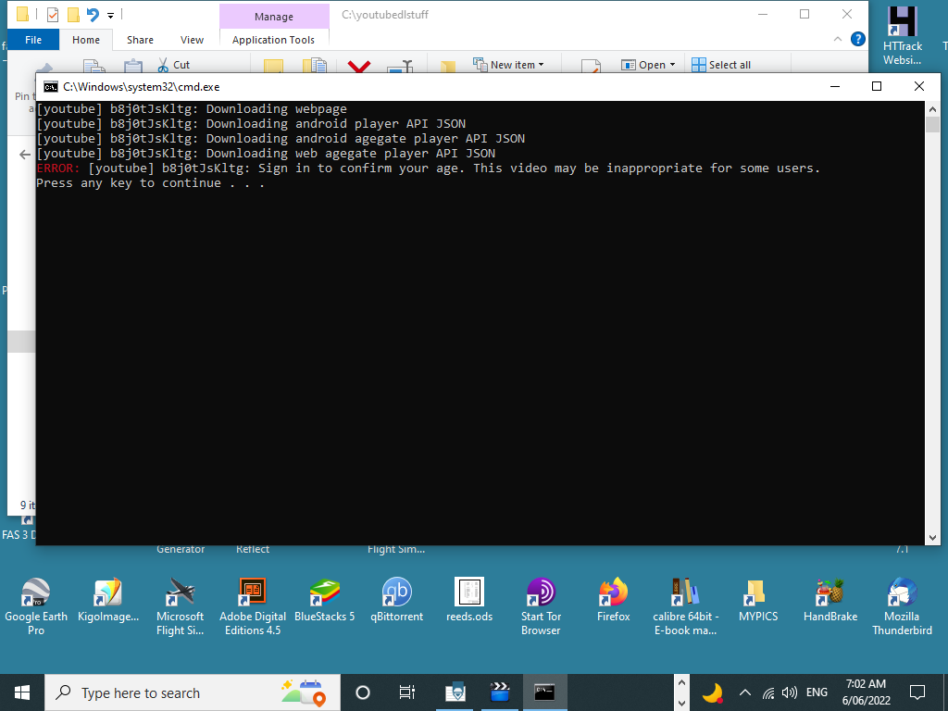Click the cmd.exe title bar icon
The image size is (948, 711).
[x=51, y=86]
